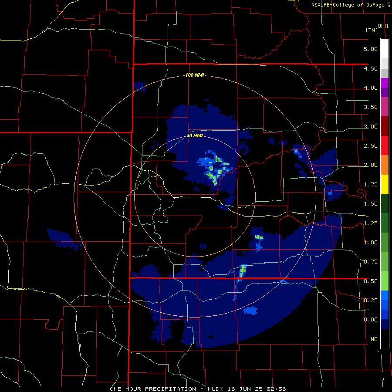Click the 0.25 legend value
The width and height of the screenshot is (392, 392).
(x=371, y=301)
